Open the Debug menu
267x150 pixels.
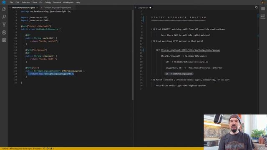[48, 2]
